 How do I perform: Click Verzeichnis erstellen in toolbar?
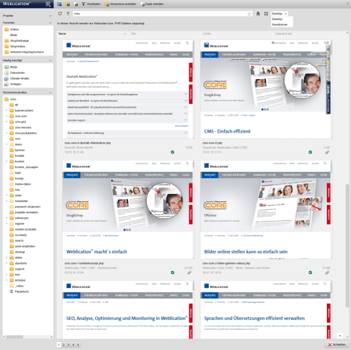pos(120,4)
